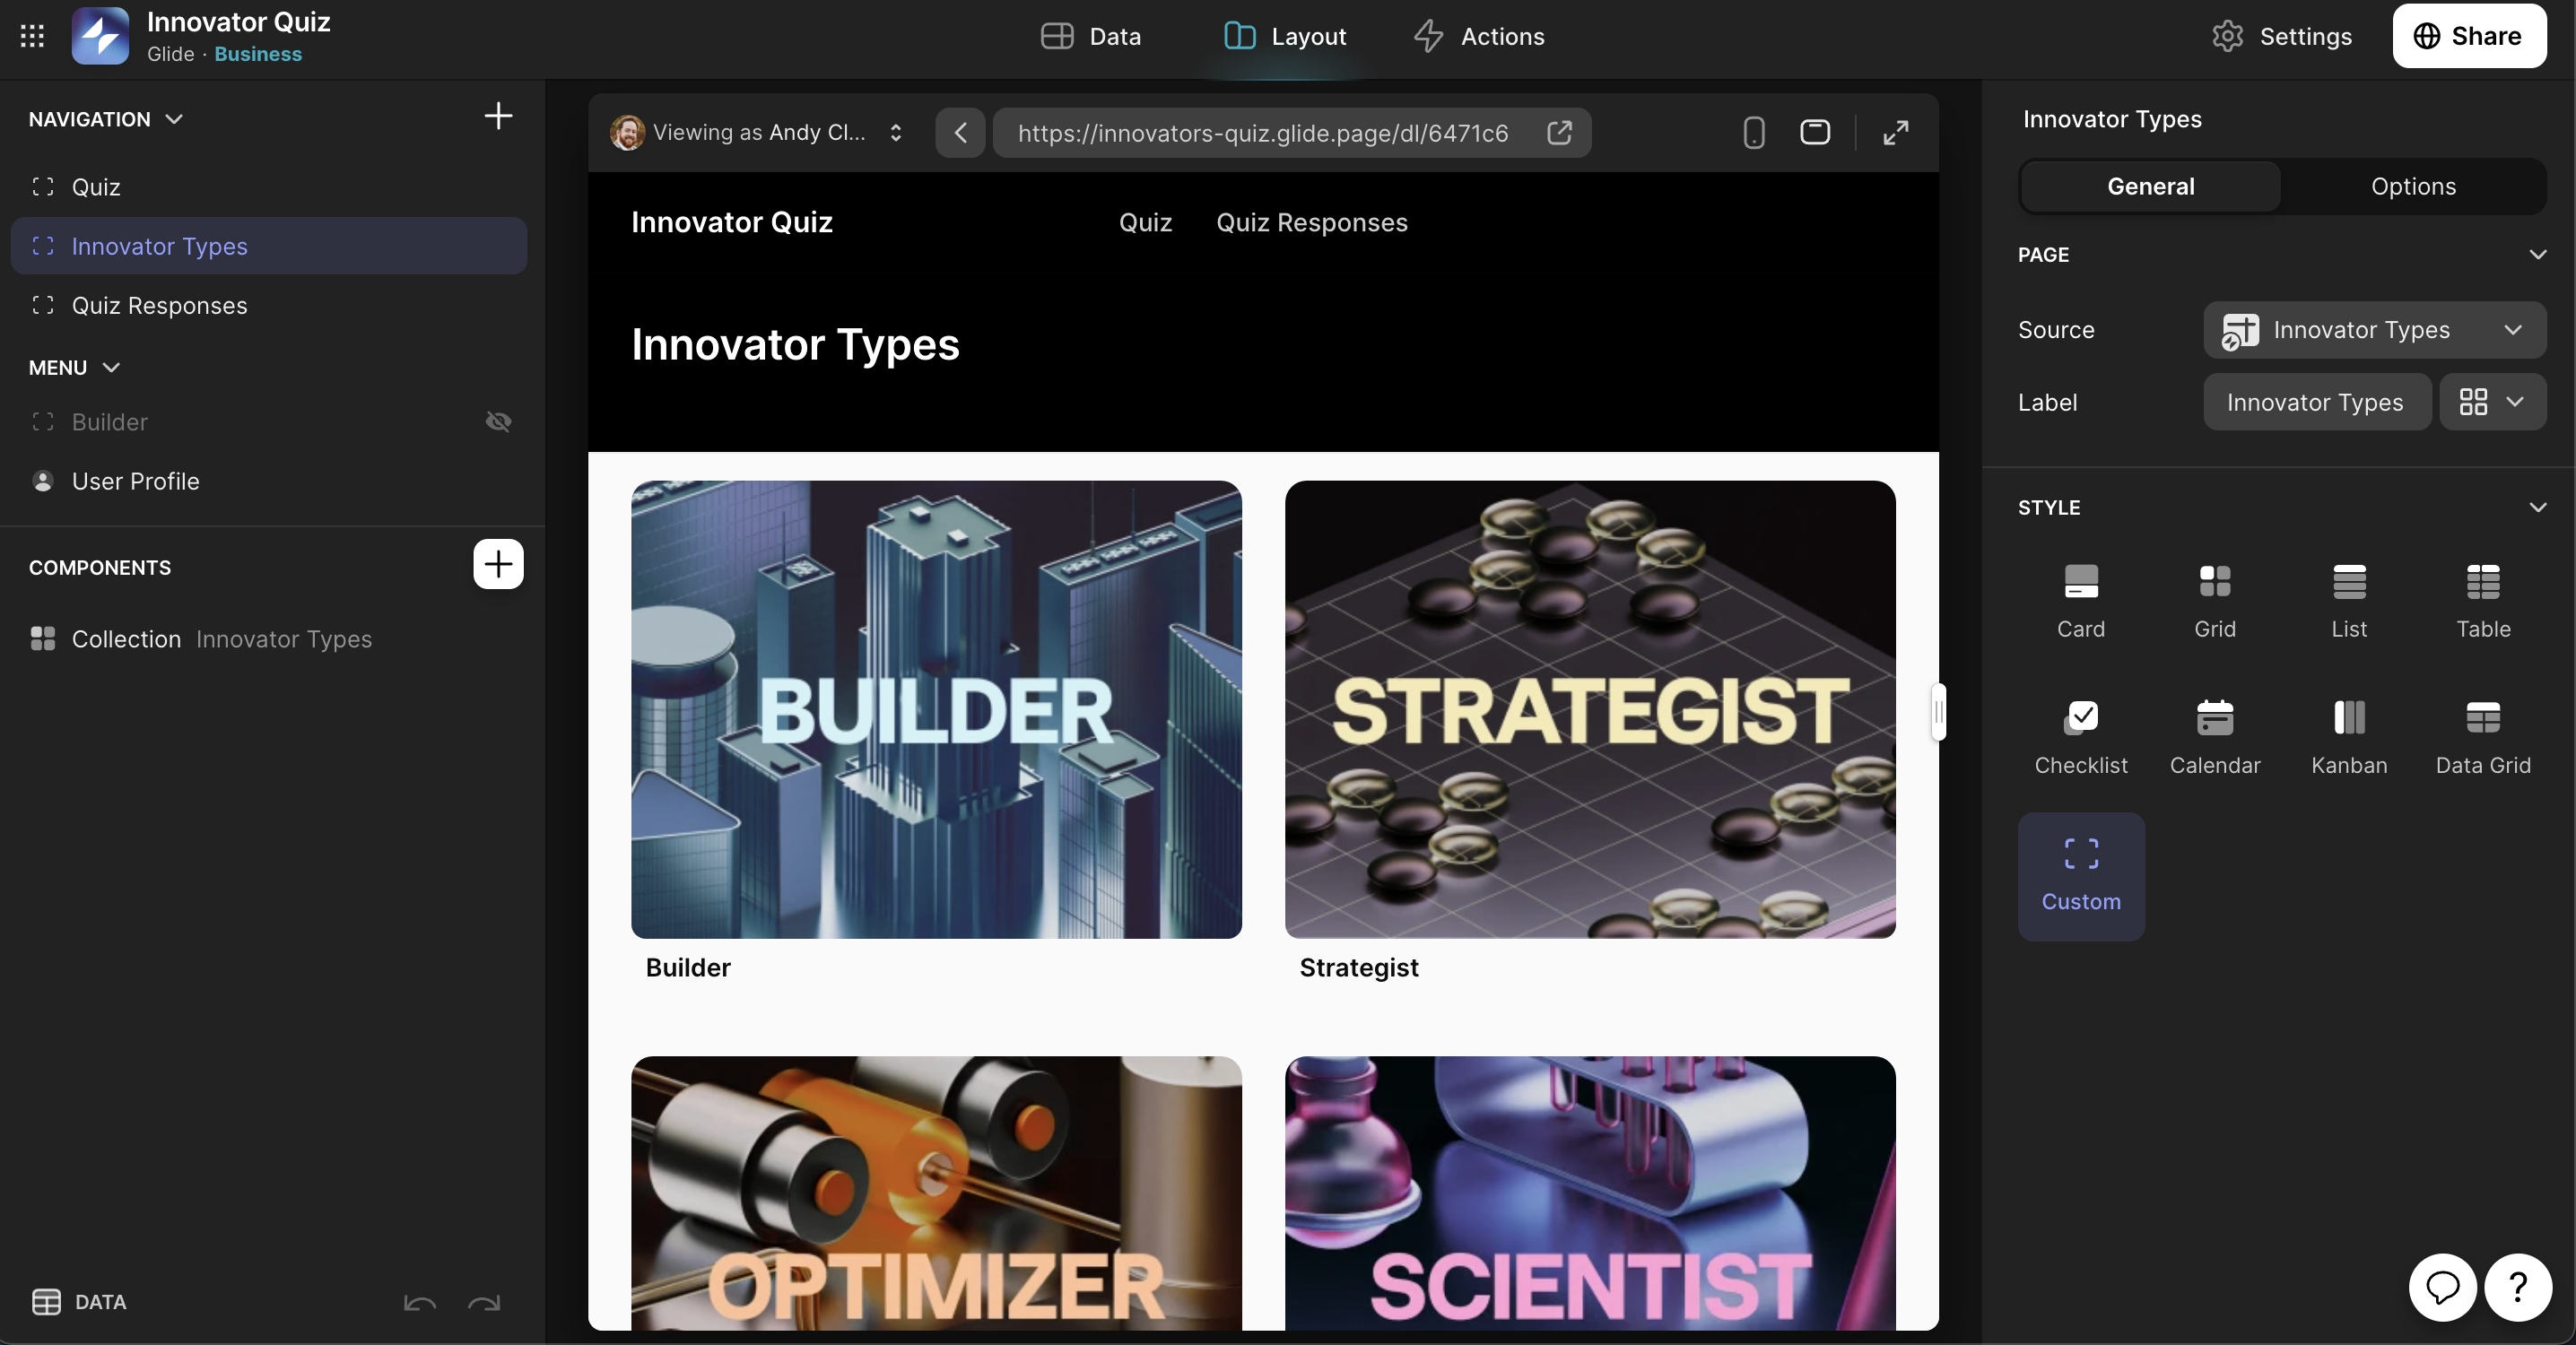Select the Options tab
This screenshot has width=2576, height=1345.
click(x=2413, y=186)
